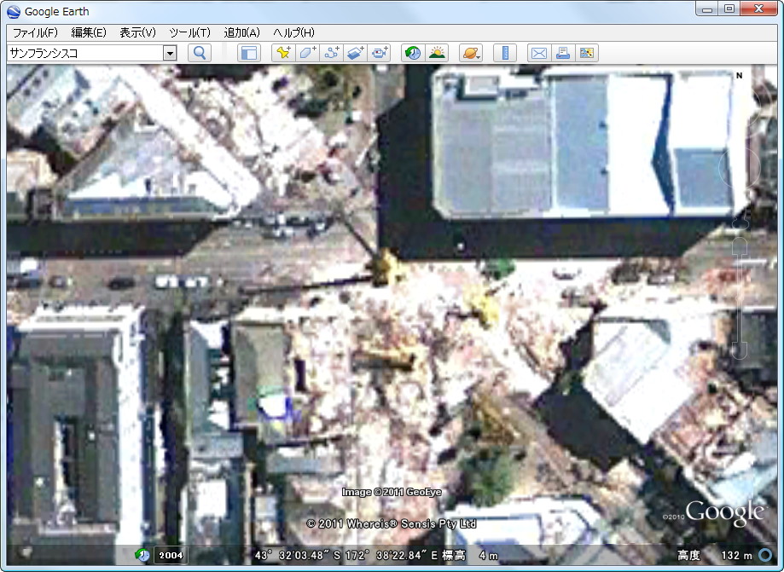Click the move joystick ring
784x572 pixels.
click(x=739, y=169)
